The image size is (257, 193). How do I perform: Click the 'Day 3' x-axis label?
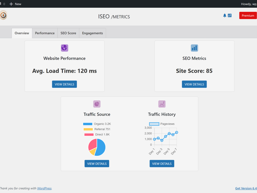tap(159, 152)
